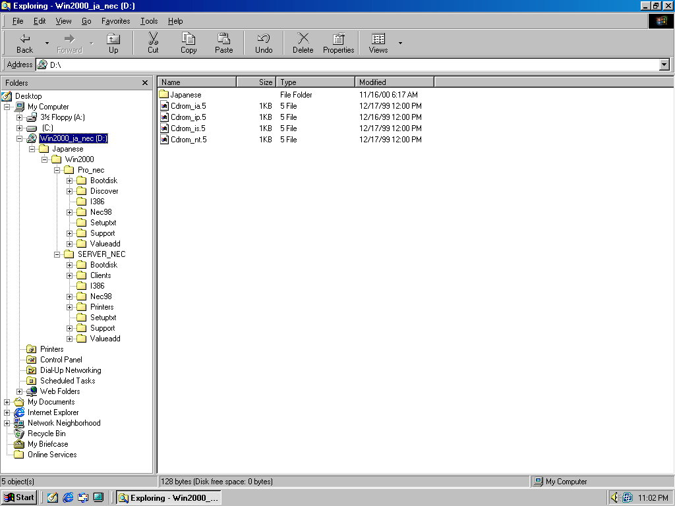The height and width of the screenshot is (506, 675).
Task: Expand the (C:) drive node
Action: click(x=19, y=128)
